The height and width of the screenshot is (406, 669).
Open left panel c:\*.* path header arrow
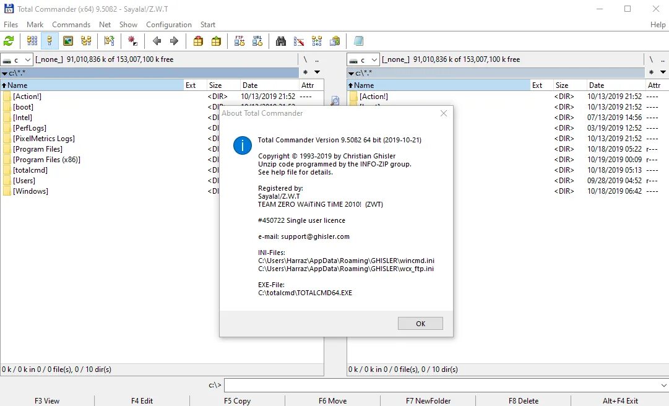(x=4, y=74)
